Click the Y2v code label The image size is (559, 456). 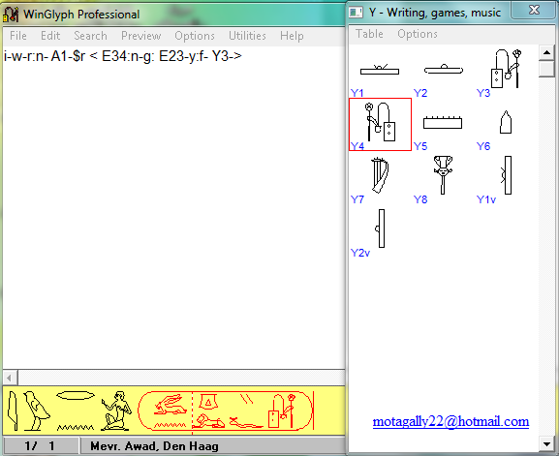click(x=360, y=253)
